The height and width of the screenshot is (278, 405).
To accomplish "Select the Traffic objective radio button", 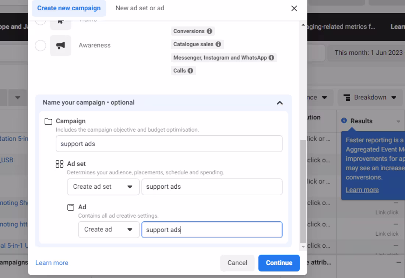I will [x=40, y=19].
